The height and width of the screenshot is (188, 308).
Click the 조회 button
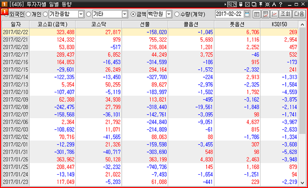pos(285,14)
